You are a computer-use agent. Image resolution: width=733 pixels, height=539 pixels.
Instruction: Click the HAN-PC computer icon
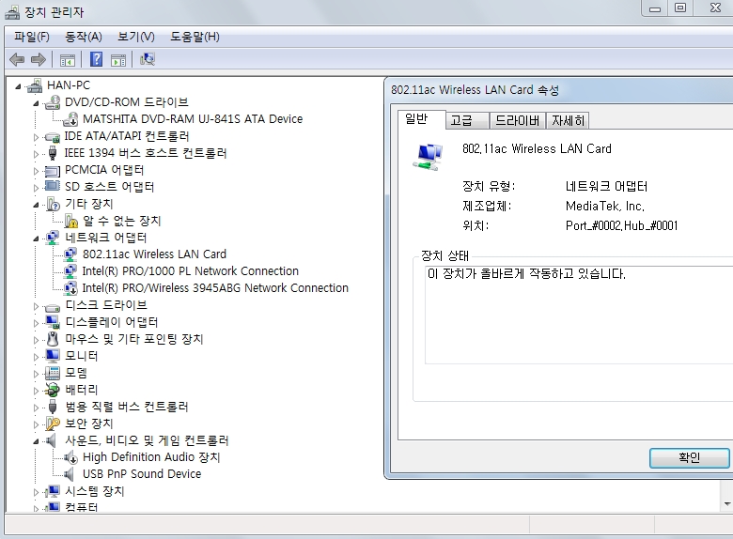tap(35, 85)
